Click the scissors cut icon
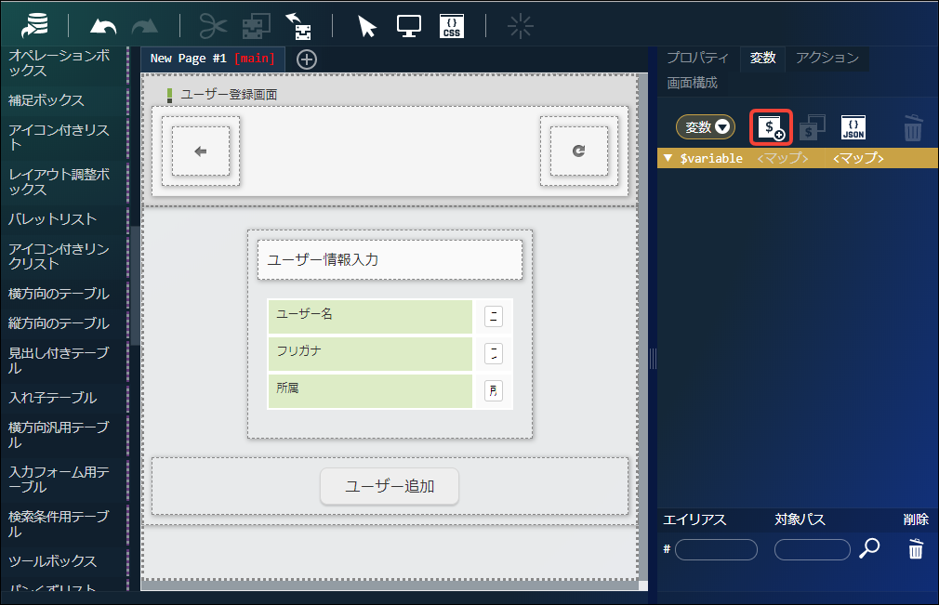This screenshot has width=939, height=605. point(213,26)
